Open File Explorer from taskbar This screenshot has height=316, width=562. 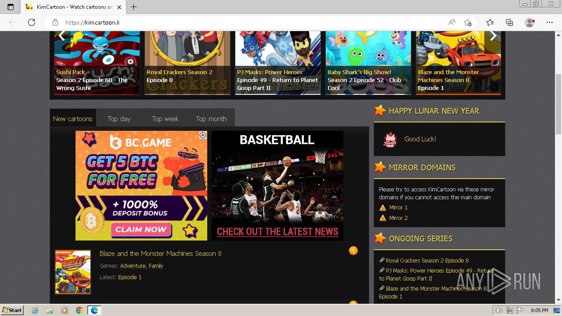coord(50,310)
